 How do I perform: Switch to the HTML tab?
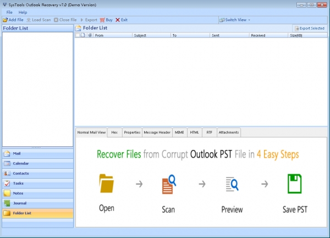[x=195, y=132]
